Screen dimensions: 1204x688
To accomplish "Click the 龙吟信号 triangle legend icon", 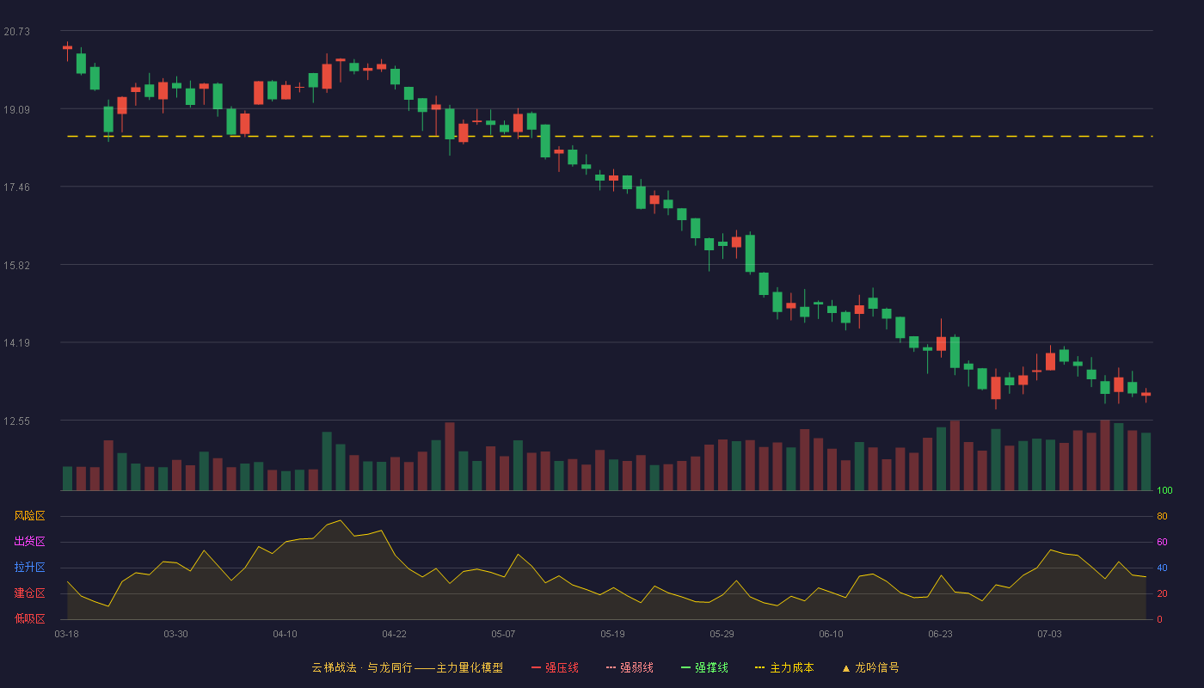I will tap(846, 667).
